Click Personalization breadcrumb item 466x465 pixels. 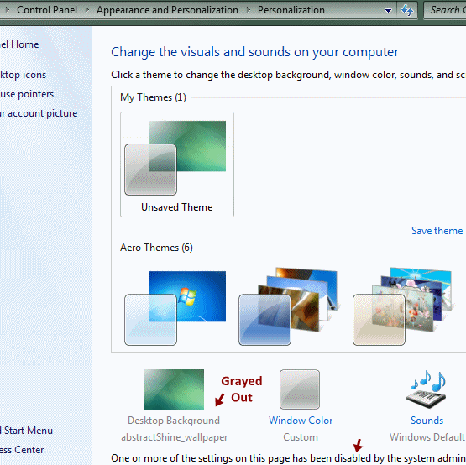291,10
